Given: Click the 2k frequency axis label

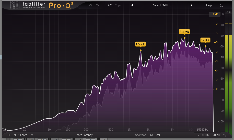Looking at the screenshot, I should coord(148,130).
